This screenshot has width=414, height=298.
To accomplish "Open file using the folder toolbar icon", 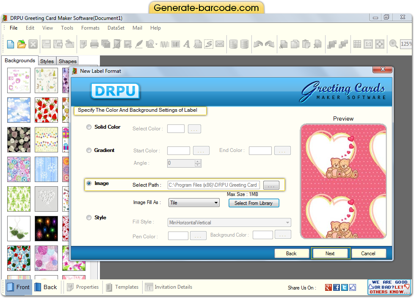I will (x=22, y=44).
